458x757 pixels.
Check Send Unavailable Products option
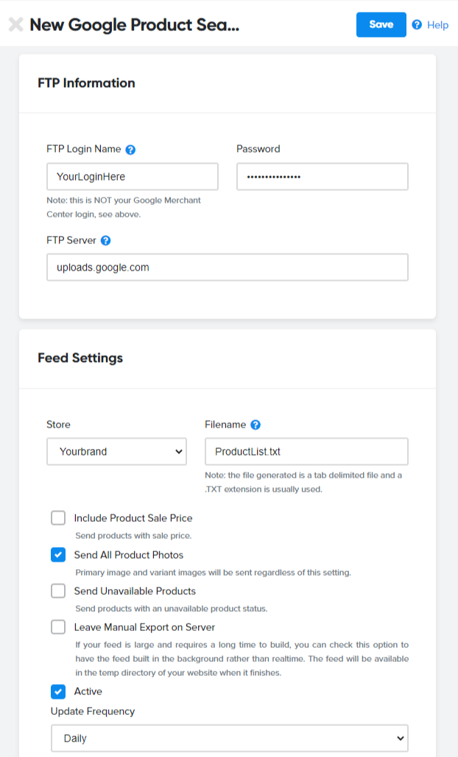click(58, 591)
